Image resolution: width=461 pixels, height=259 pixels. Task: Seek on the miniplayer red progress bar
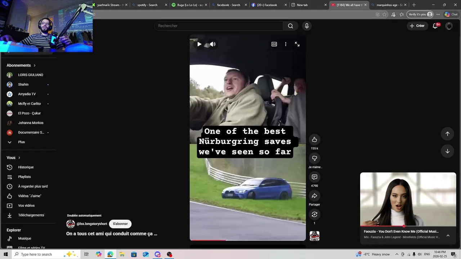(408, 226)
